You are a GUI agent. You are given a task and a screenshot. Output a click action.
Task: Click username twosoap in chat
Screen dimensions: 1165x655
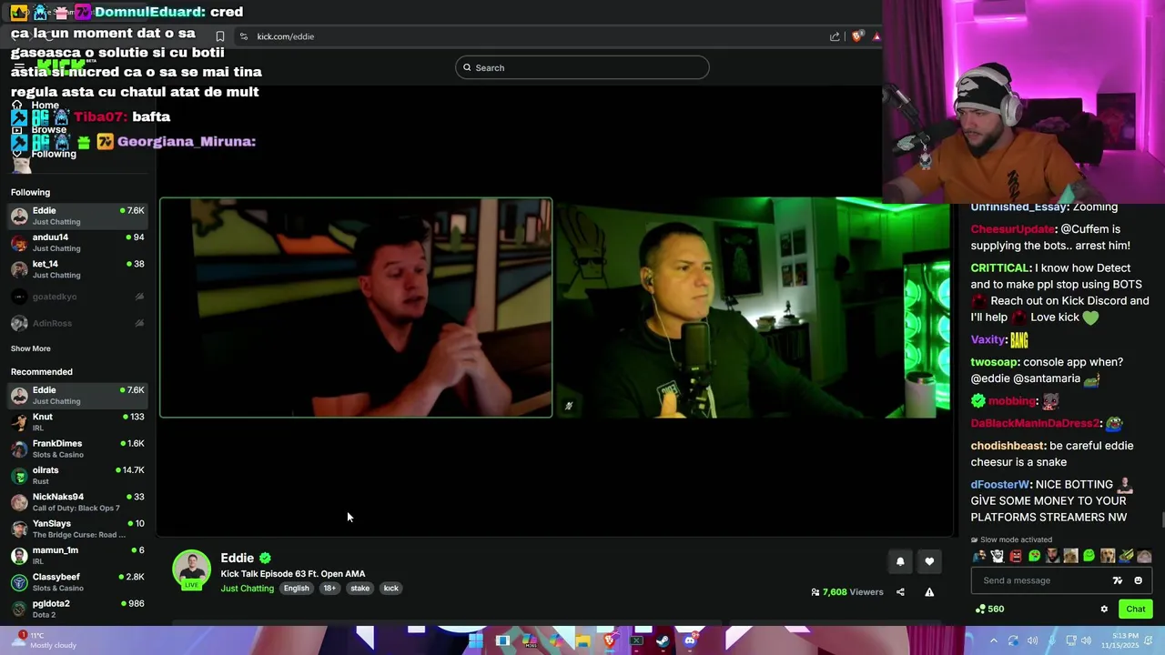coord(994,362)
